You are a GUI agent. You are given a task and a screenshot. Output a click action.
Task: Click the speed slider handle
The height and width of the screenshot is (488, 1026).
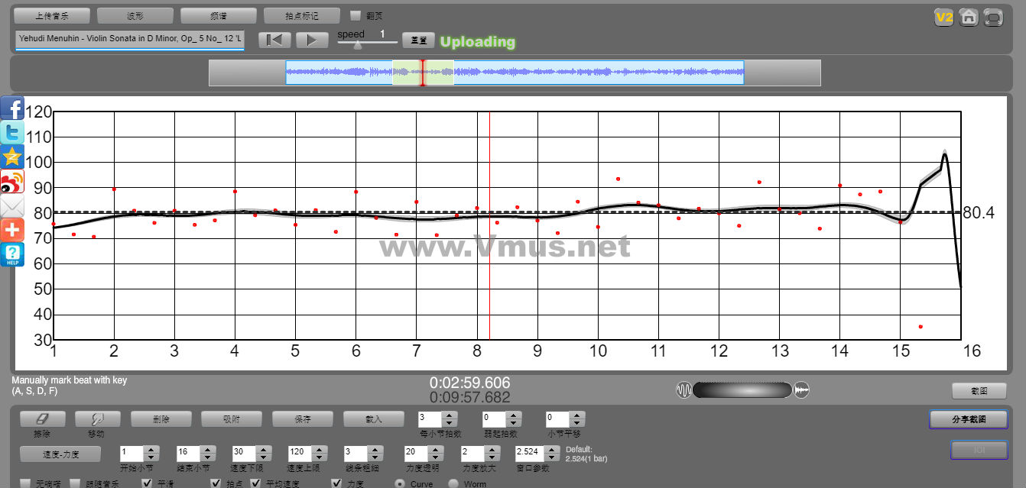coord(357,44)
